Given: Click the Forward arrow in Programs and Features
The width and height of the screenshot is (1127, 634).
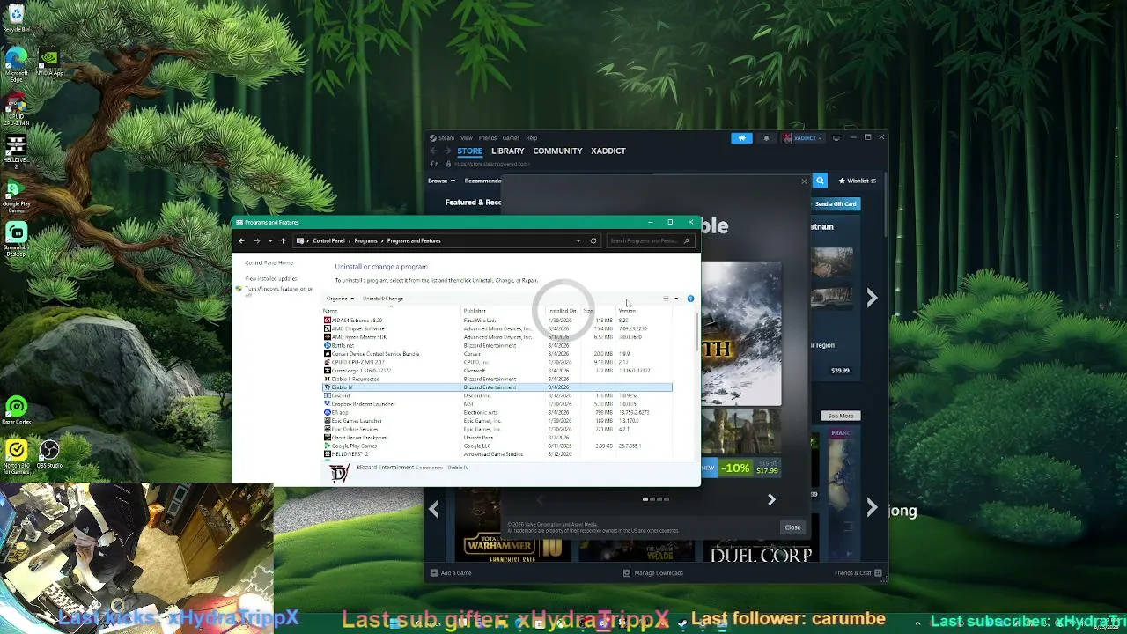Looking at the screenshot, I should point(256,240).
